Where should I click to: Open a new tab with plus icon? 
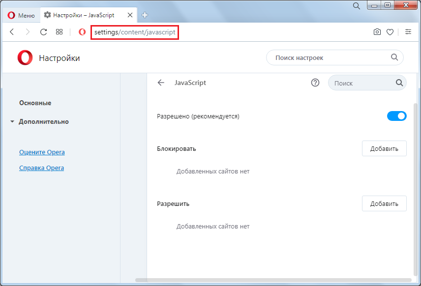(x=145, y=15)
